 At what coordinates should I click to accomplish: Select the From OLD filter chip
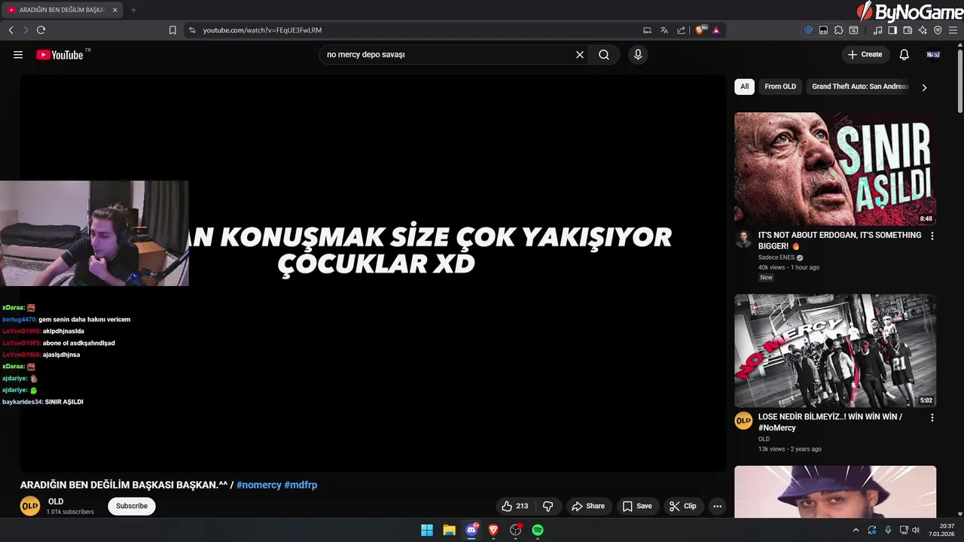coord(780,87)
